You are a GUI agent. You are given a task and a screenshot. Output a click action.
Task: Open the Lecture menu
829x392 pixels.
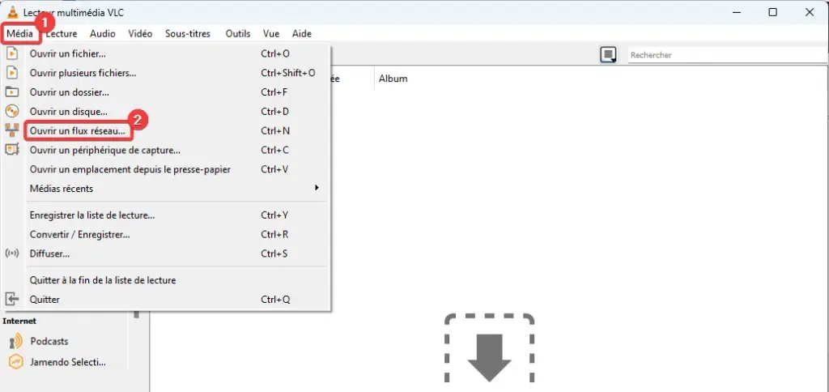pos(62,34)
